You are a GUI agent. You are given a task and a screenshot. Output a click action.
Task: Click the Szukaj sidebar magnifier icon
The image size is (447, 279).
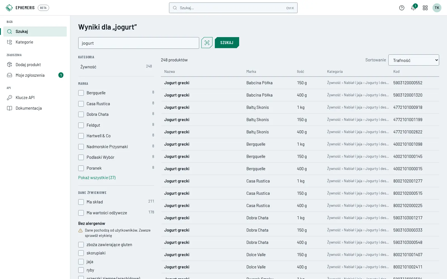9,32
